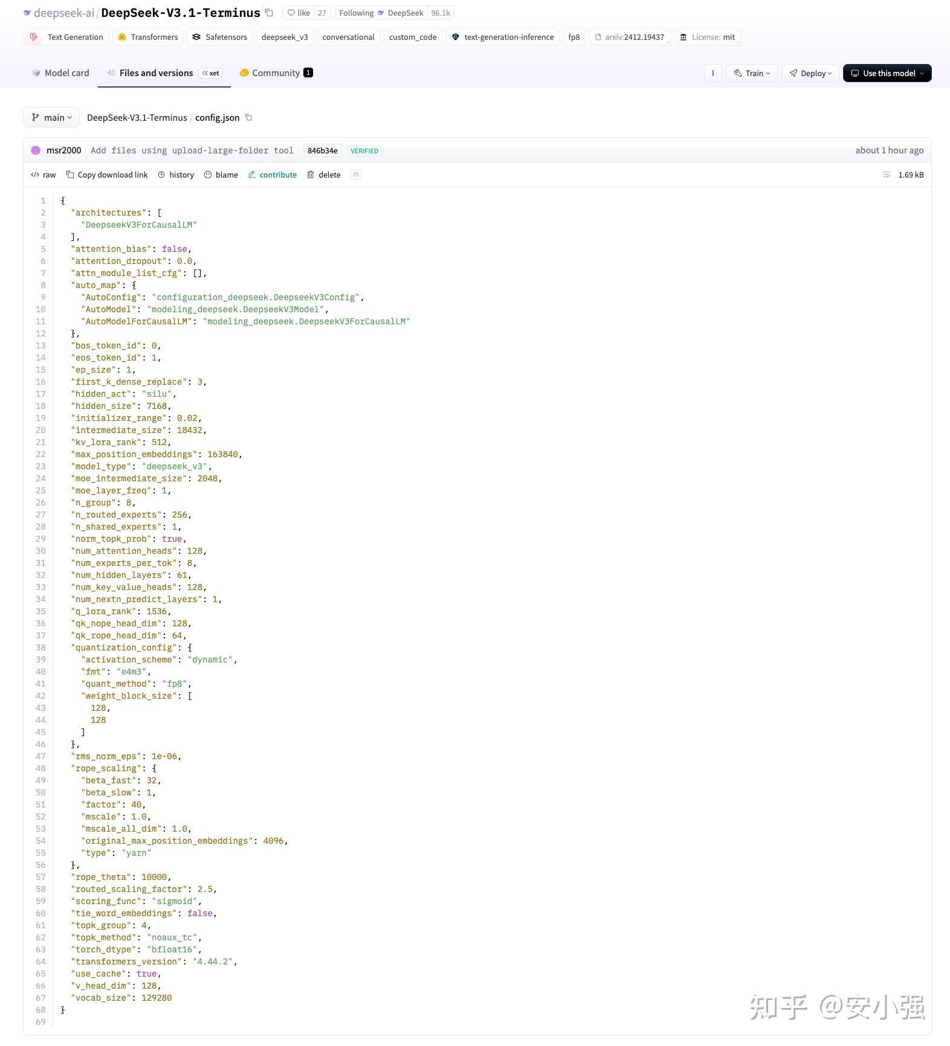Viewport: 950px width, 1046px height.
Task: Open the text-generation-inference tag
Action: (503, 37)
